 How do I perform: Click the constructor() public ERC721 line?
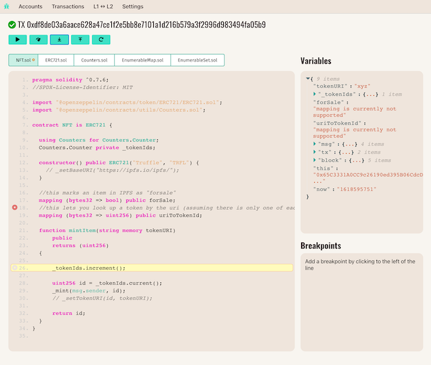coord(119,162)
